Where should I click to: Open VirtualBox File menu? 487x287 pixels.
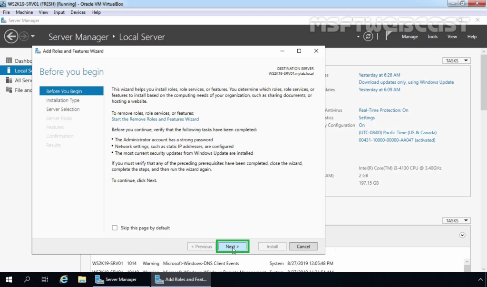(x=6, y=12)
